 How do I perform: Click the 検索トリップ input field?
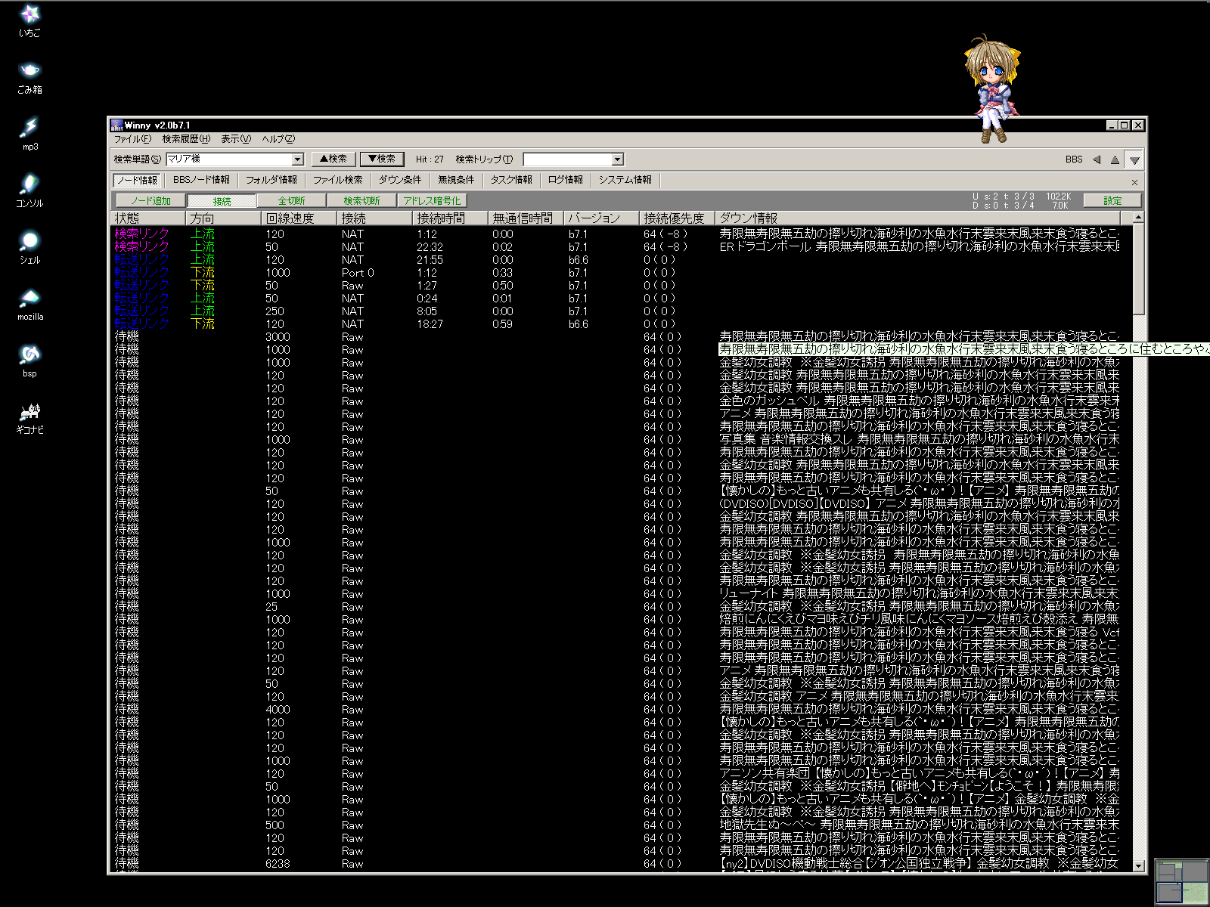click(x=567, y=159)
